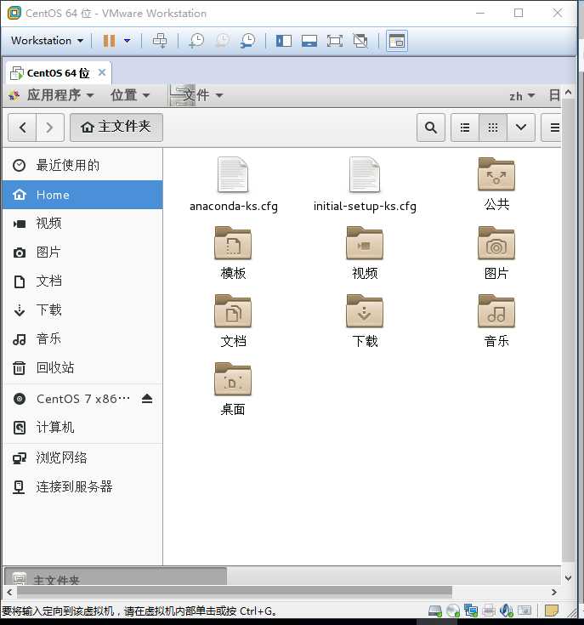Open the power options dropdown arrow
The height and width of the screenshot is (625, 584).
point(127,41)
